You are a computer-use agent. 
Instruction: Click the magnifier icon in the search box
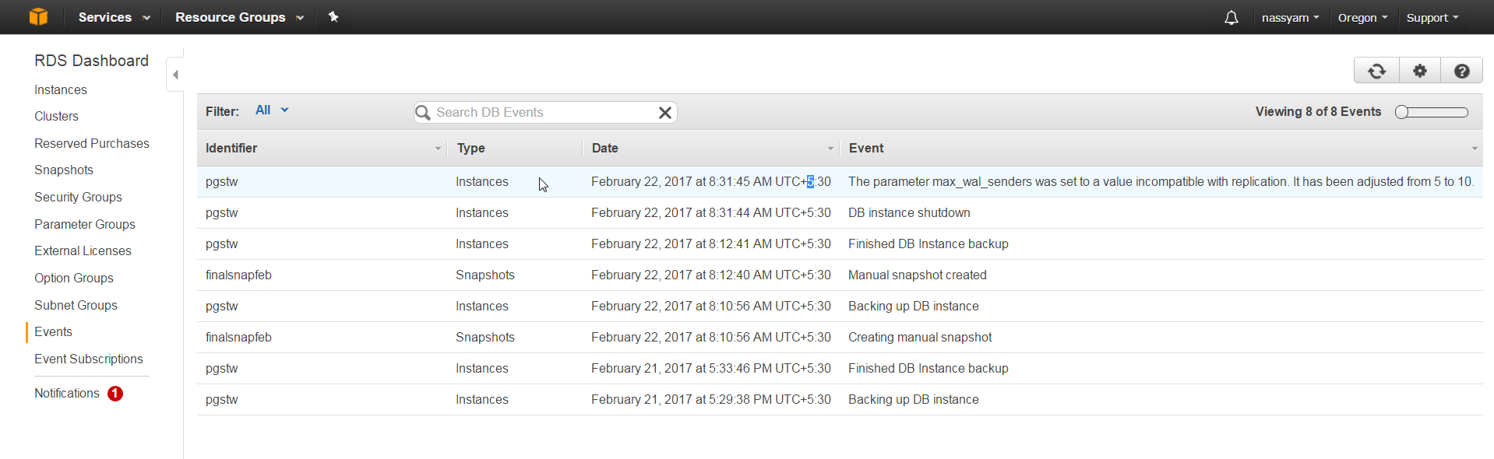(x=423, y=113)
